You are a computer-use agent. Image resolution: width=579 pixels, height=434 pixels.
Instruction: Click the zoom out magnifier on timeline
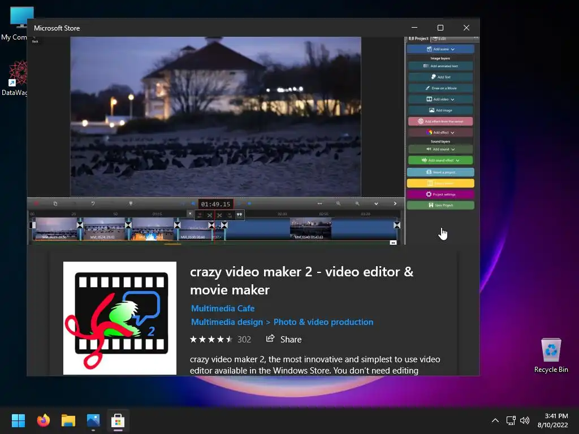click(x=338, y=203)
